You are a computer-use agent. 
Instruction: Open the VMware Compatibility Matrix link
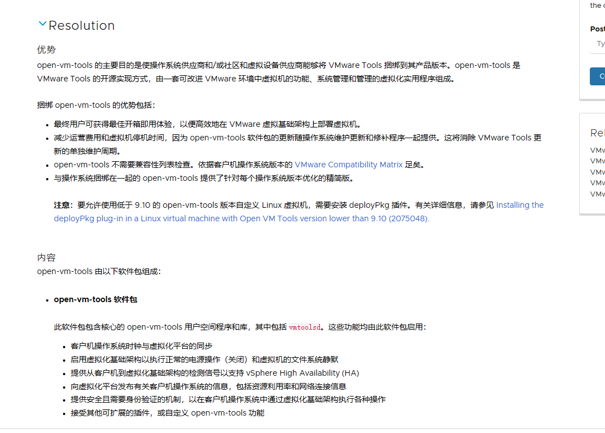(x=349, y=165)
